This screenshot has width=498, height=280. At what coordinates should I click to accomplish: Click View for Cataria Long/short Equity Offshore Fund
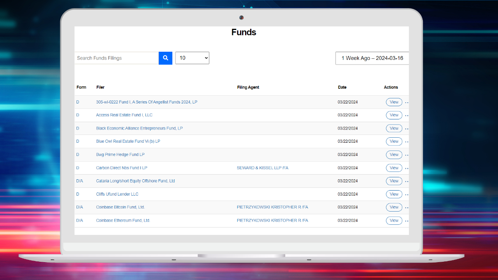pyautogui.click(x=394, y=181)
